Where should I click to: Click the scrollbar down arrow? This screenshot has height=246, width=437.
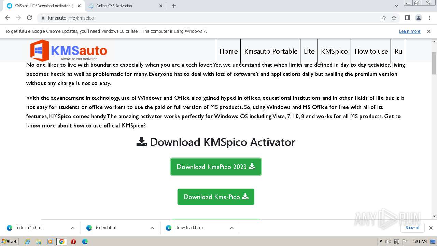click(x=434, y=216)
